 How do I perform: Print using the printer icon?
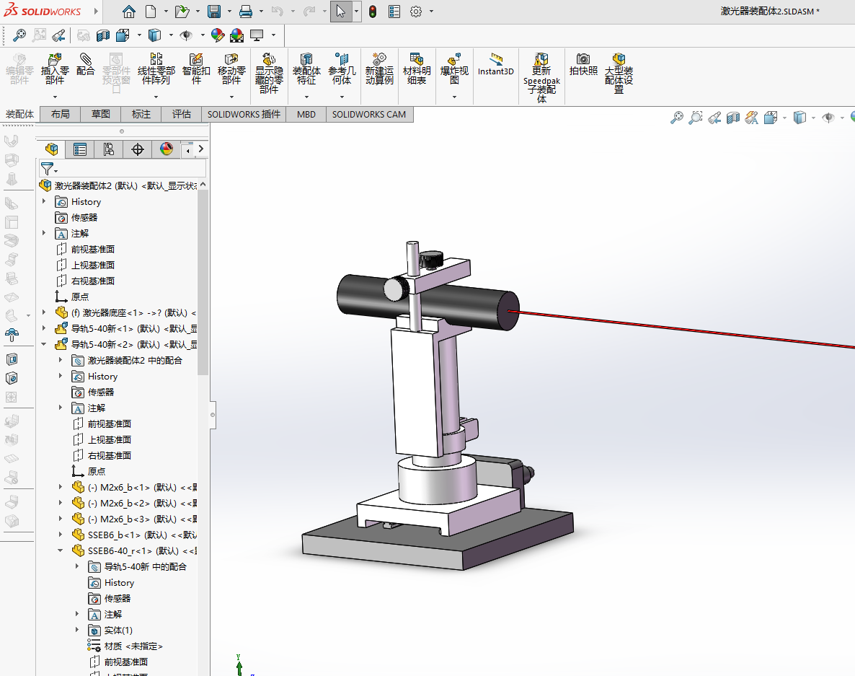tap(246, 12)
